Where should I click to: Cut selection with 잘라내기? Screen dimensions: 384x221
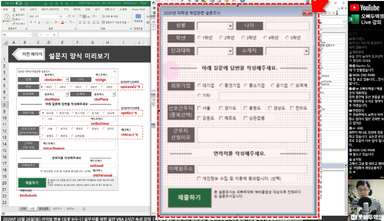coord(18,15)
